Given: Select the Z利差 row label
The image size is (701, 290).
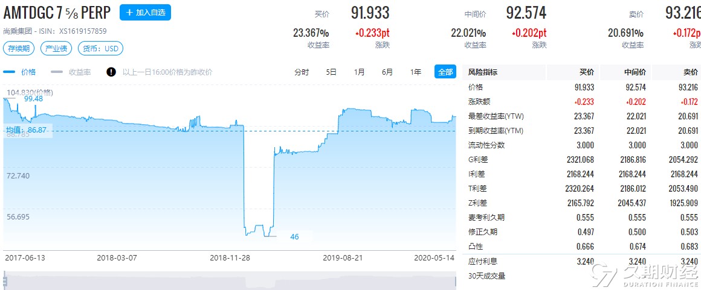Looking at the screenshot, I should tap(477, 203).
